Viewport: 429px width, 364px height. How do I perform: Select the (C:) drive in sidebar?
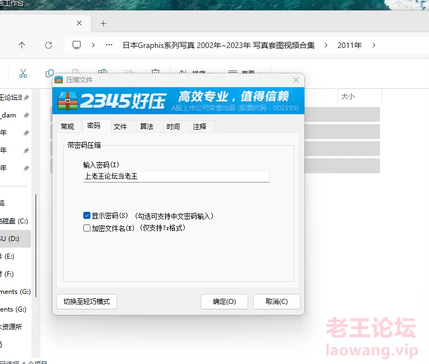(15, 221)
